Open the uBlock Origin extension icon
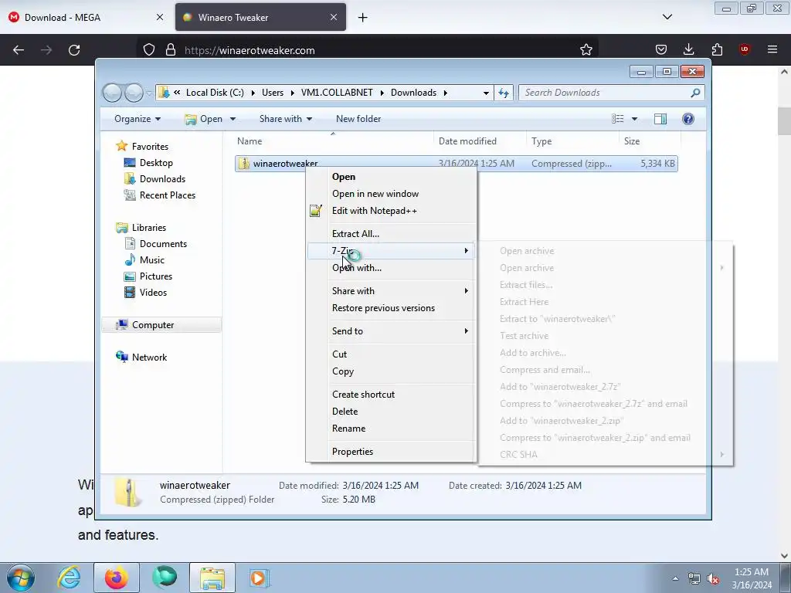Viewport: 791px width, 593px height. 744,49
